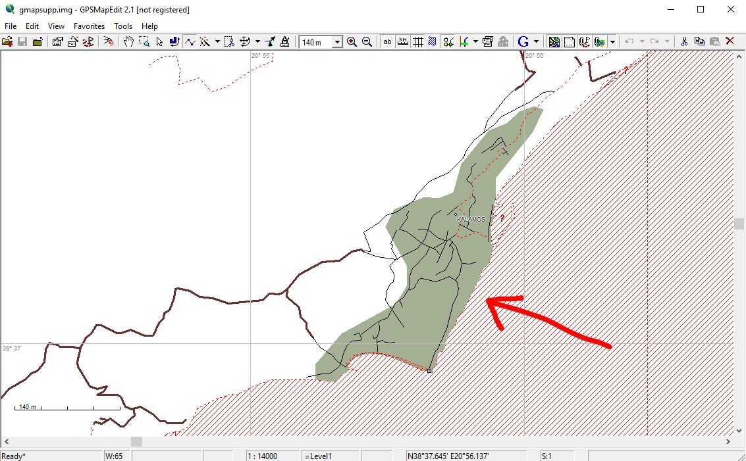The width and height of the screenshot is (746, 461).
Task: Select the hand pan (drag map) tool
Action: [x=129, y=41]
